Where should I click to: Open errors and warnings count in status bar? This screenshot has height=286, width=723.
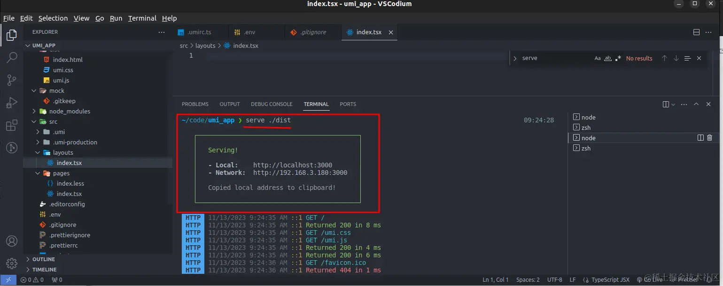32,280
